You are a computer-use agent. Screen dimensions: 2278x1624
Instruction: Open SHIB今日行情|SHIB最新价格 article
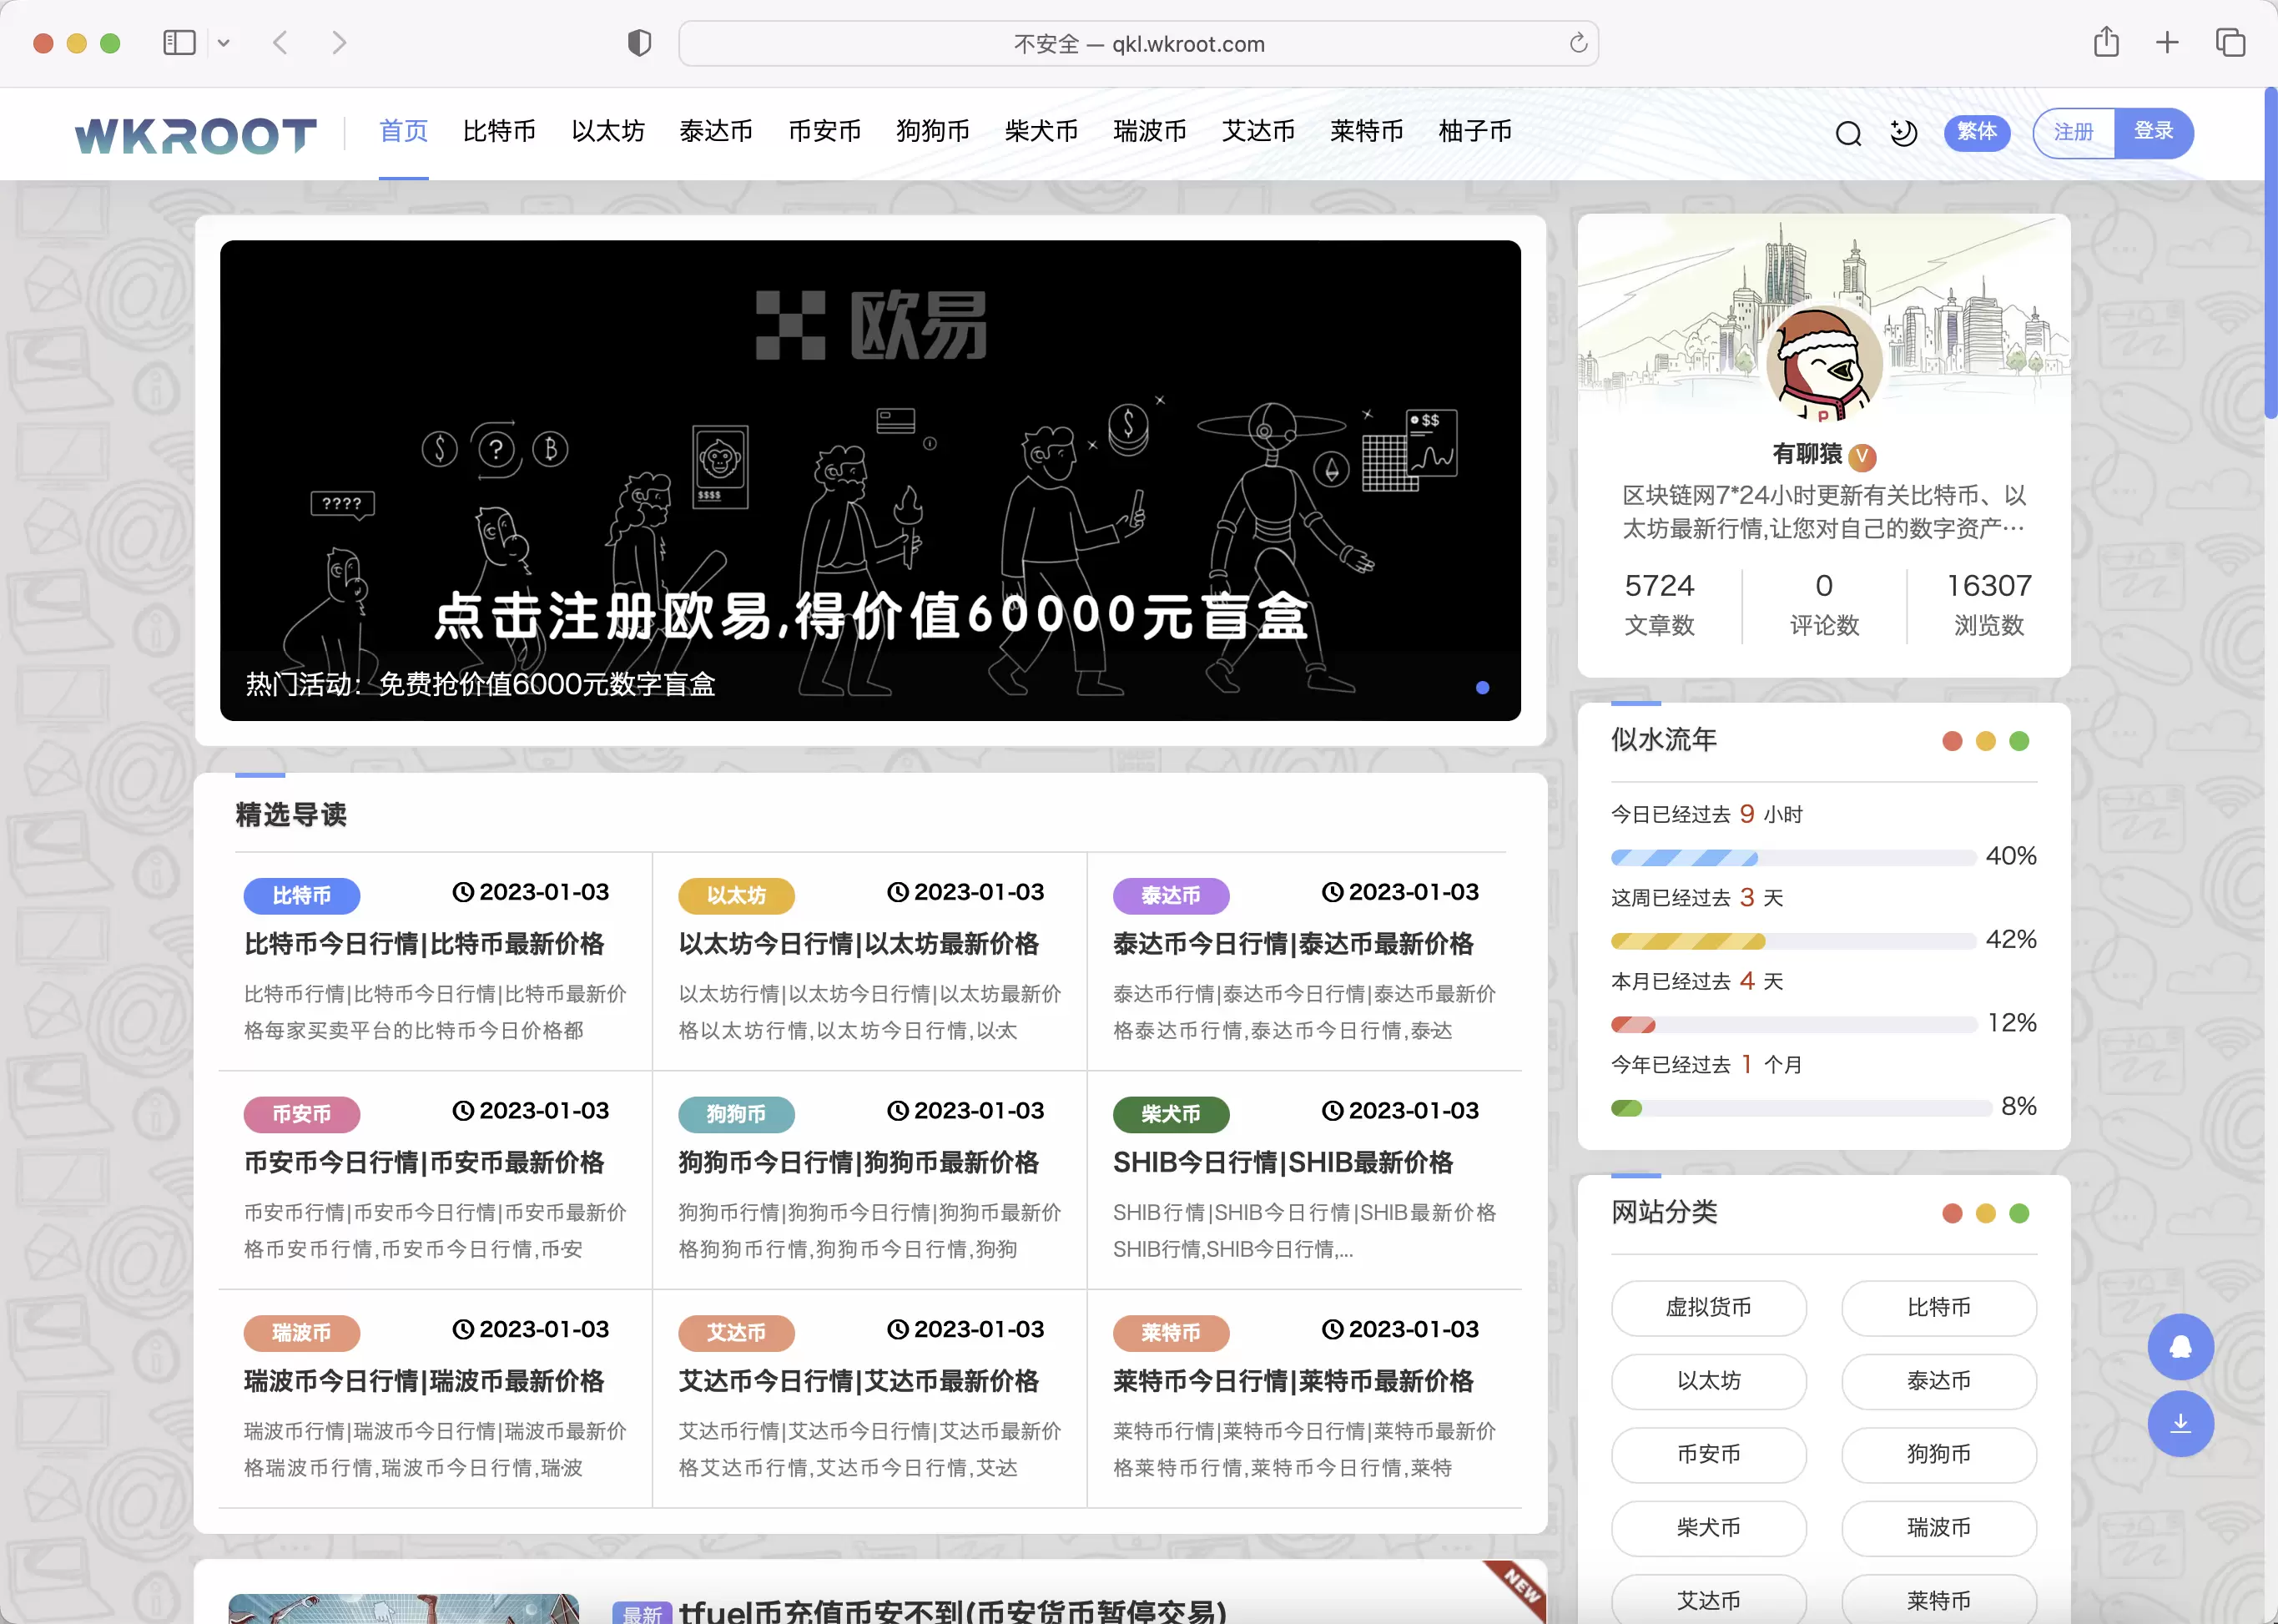point(1283,1163)
